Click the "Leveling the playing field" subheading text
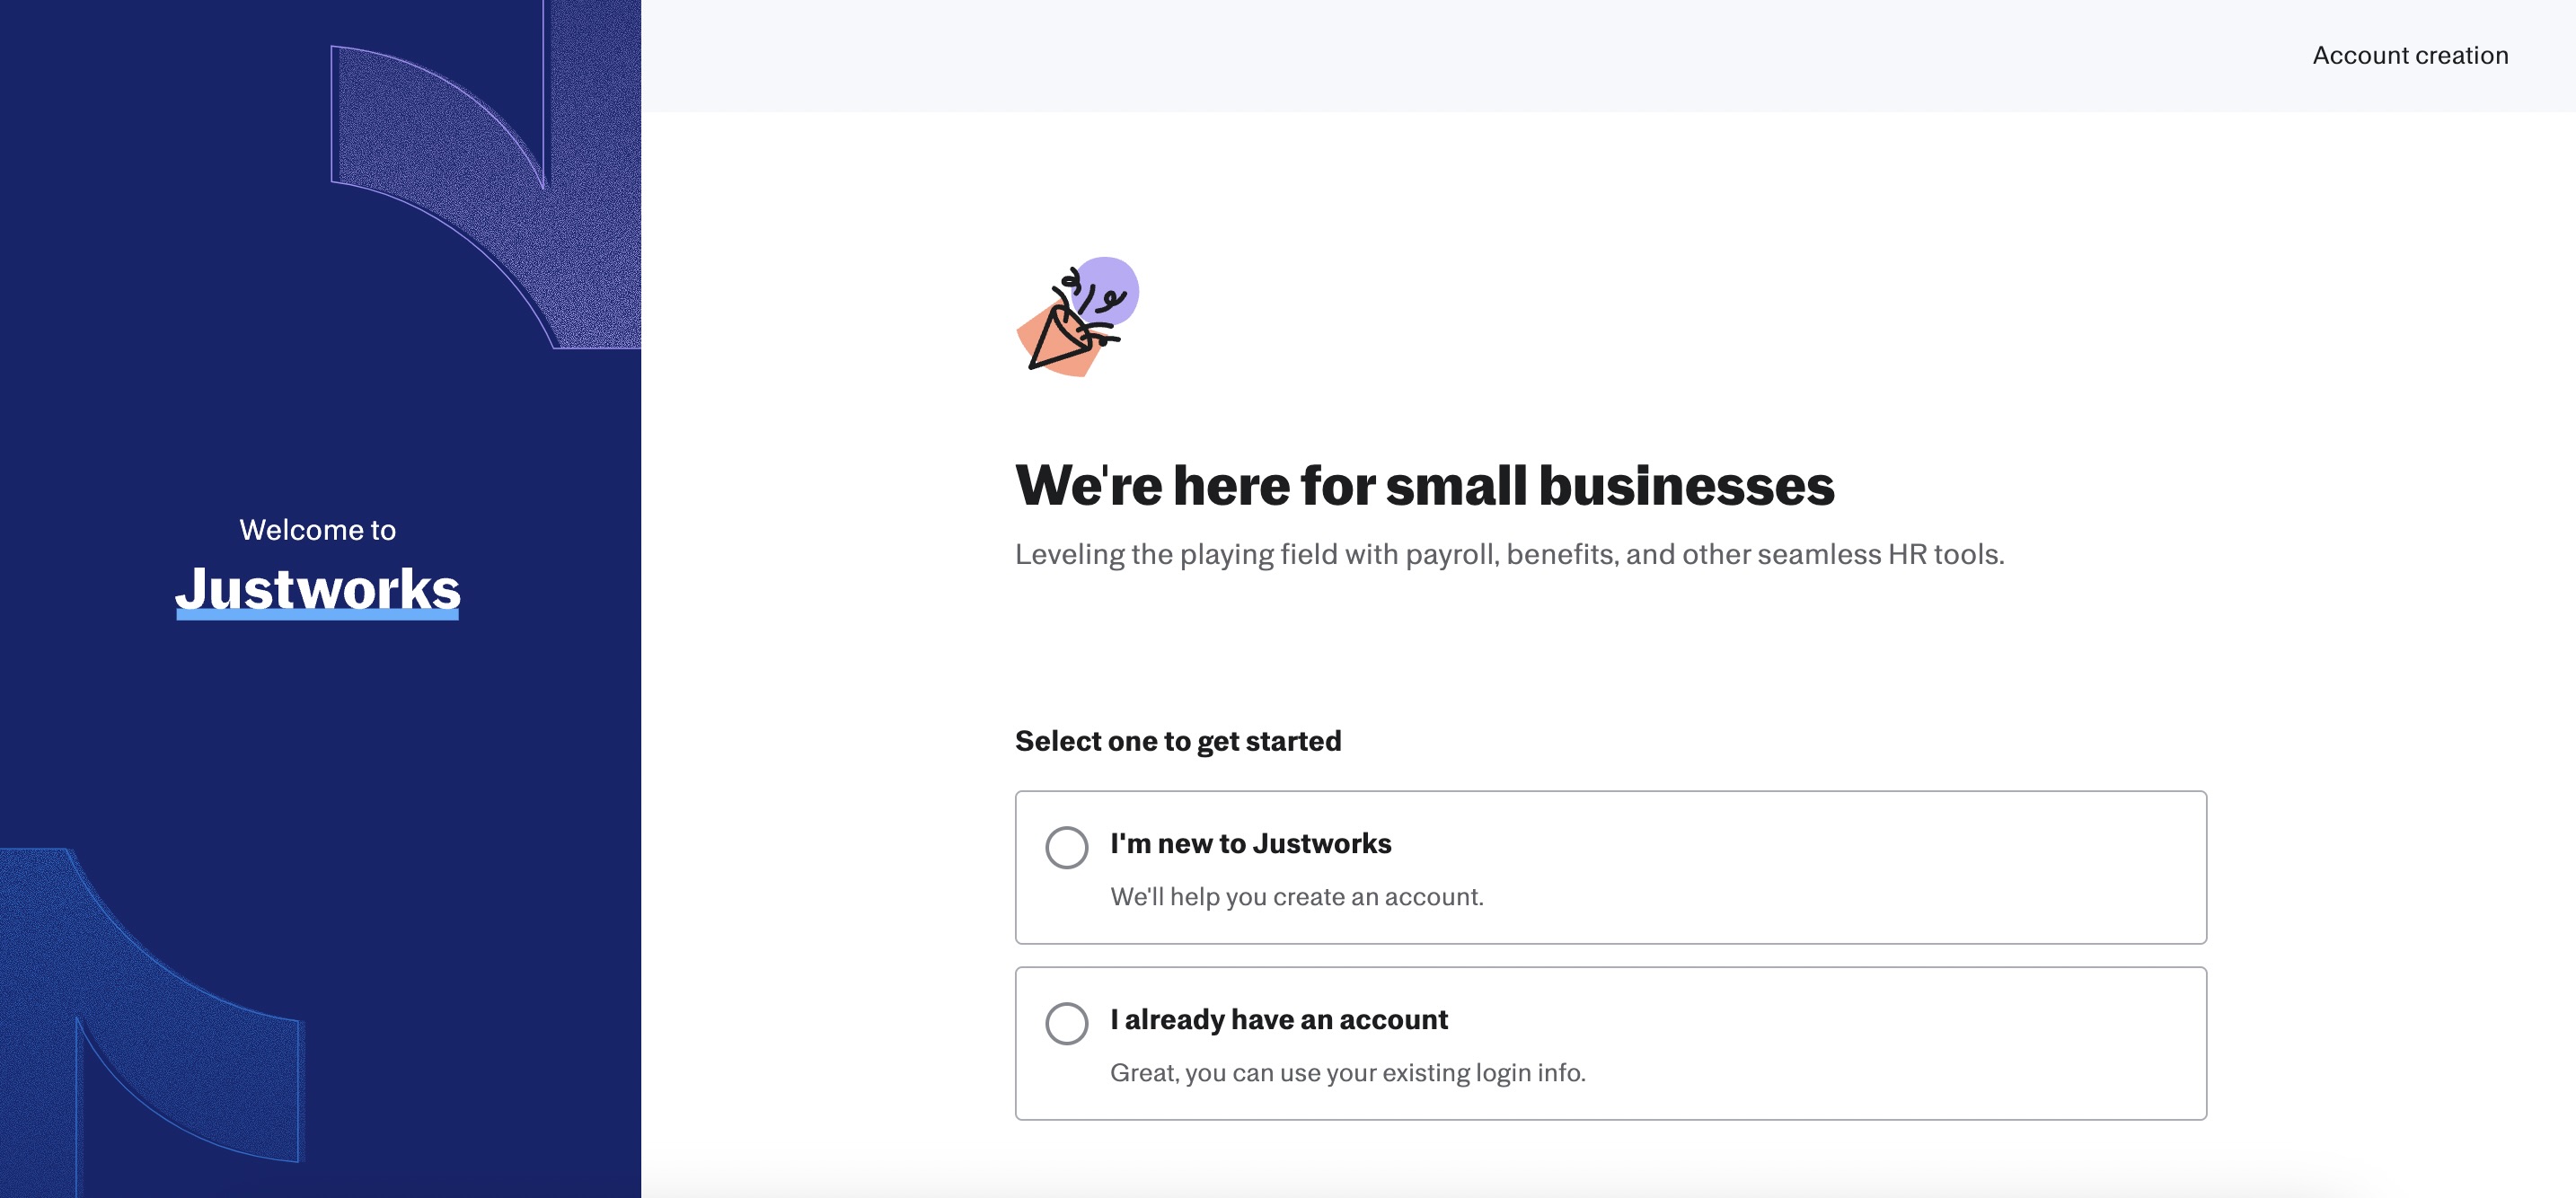 [1509, 554]
